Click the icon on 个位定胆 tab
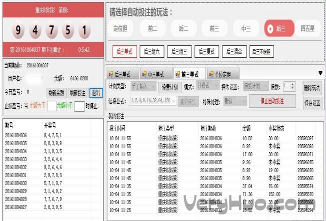326x221 pixels. pos(211,74)
